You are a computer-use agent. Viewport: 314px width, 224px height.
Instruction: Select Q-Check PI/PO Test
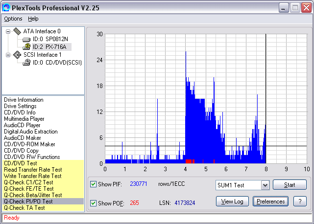click(43, 202)
